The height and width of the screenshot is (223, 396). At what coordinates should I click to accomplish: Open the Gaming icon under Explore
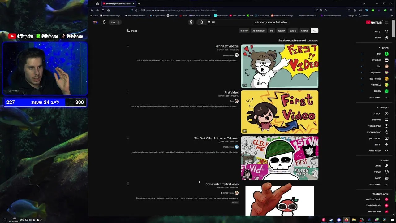point(386,172)
